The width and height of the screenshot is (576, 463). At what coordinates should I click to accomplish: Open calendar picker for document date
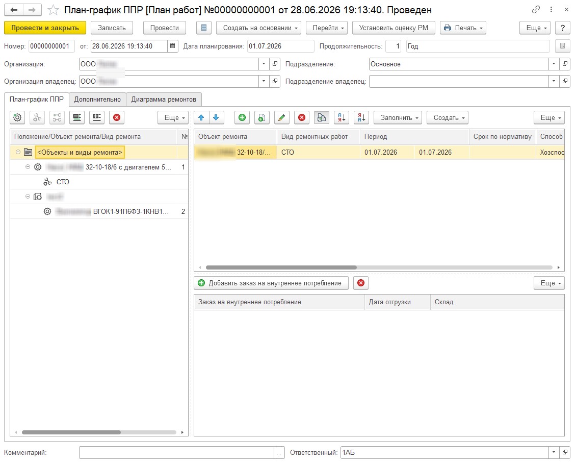click(x=173, y=46)
